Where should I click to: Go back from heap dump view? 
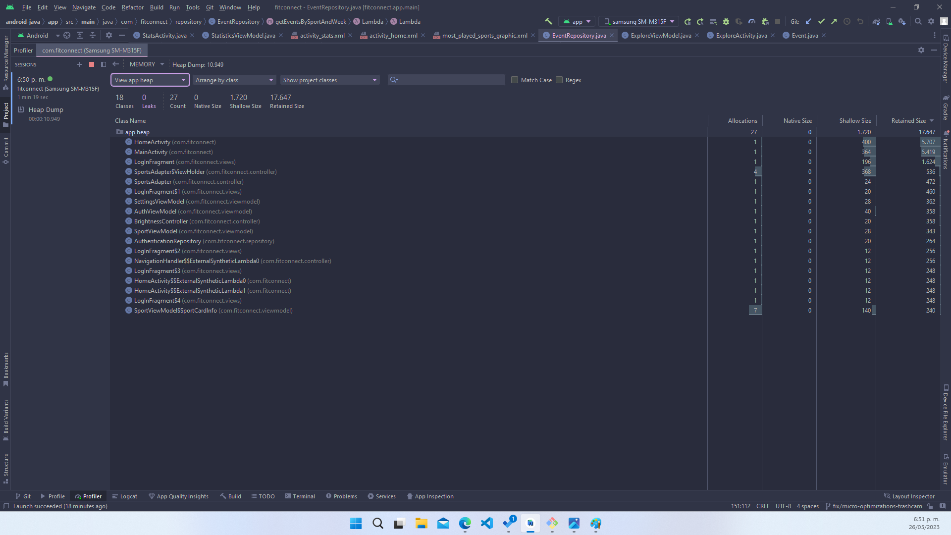point(115,64)
